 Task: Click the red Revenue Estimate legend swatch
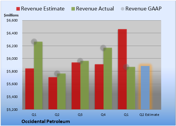coord(18,9)
